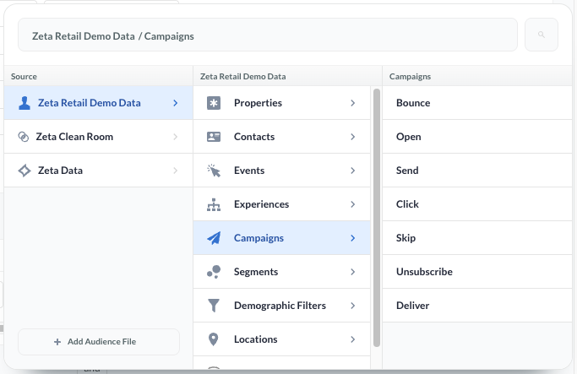The height and width of the screenshot is (374, 577).
Task: Choose the Unsubscribe campaign event
Action: [477, 272]
